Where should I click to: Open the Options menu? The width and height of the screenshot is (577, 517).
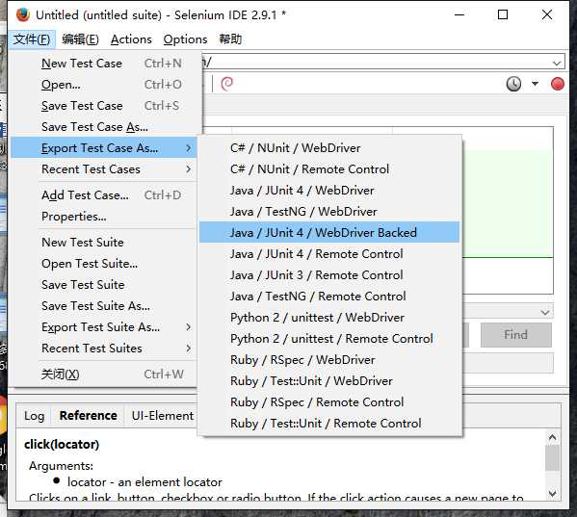[185, 39]
